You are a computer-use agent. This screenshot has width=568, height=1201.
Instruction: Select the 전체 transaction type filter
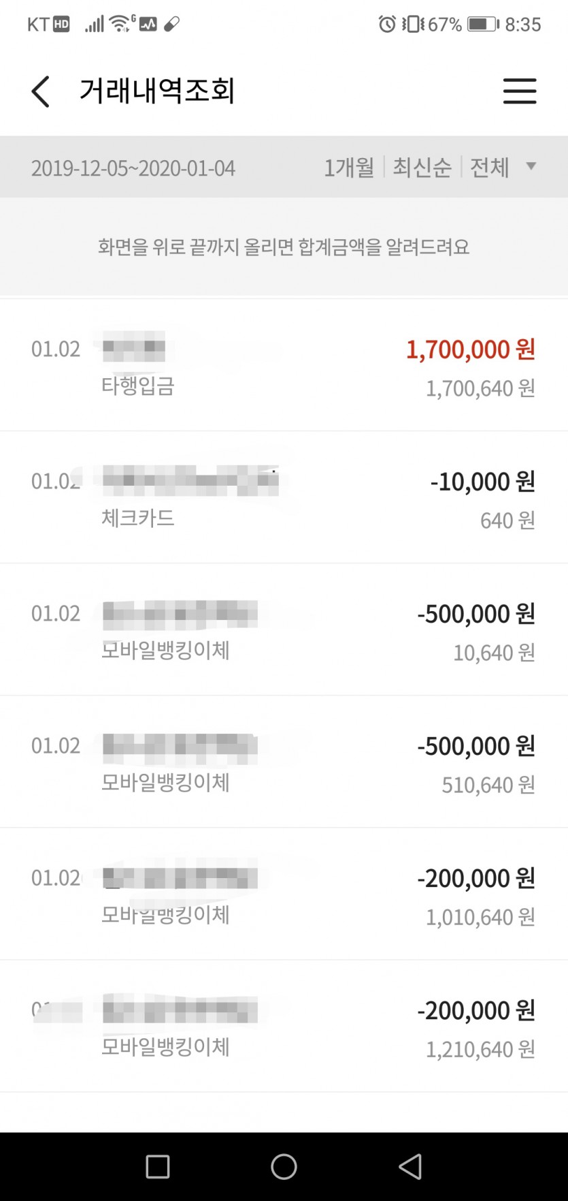(490, 168)
